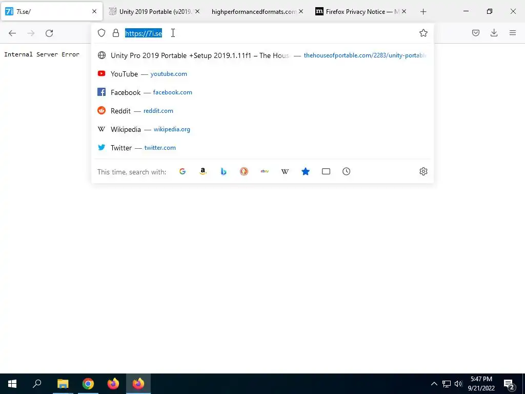525x394 pixels.
Task: Search in Bookmarks with the star icon
Action: tap(306, 171)
